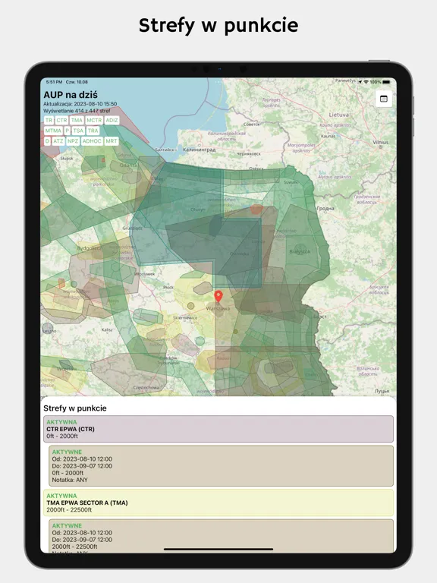Toggle the P zone filter
Image resolution: width=437 pixels, height=583 pixels.
tap(68, 131)
